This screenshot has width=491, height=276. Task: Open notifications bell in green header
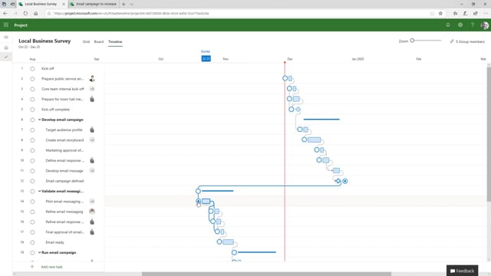(448, 25)
